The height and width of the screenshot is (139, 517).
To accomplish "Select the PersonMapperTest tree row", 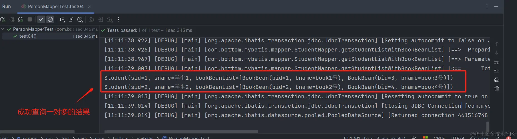I will point(49,29).
